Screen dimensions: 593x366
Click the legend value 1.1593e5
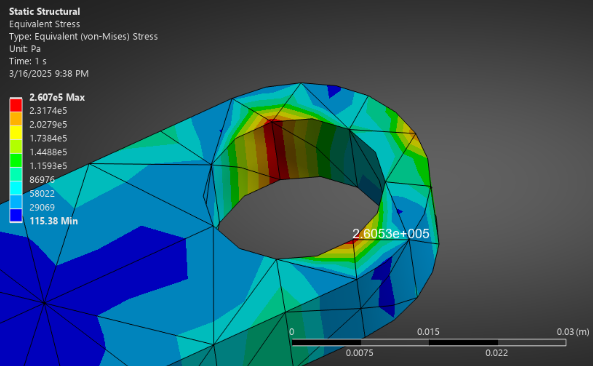pyautogui.click(x=48, y=166)
